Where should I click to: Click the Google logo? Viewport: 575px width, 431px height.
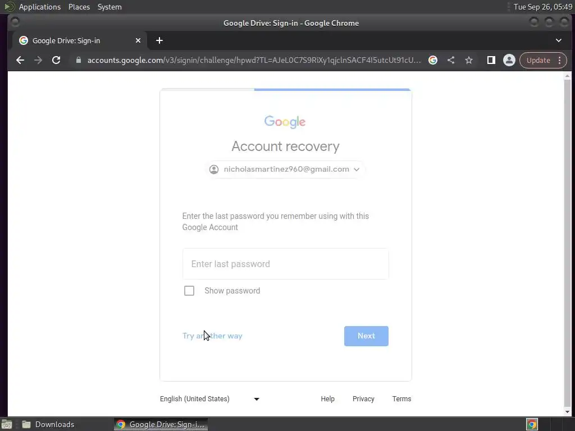(285, 122)
